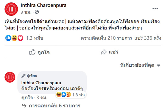Click the comment's reaction emojis cluster

pyautogui.click(x=64, y=94)
